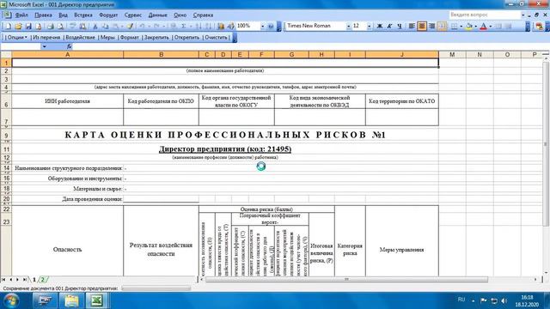Image resolution: width=550 pixels, height=309 pixels.
Task: Click the Открепить button
Action: [186, 38]
